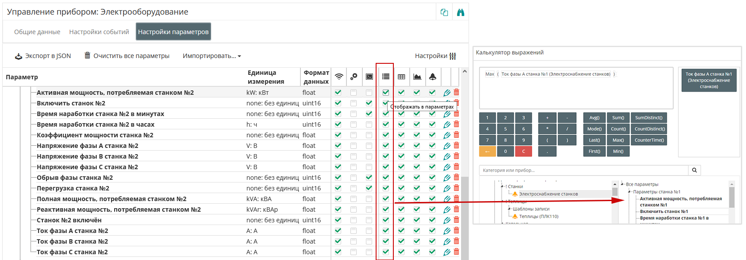
Task: Click the Wi-Fi signal column header icon
Action: tap(339, 77)
